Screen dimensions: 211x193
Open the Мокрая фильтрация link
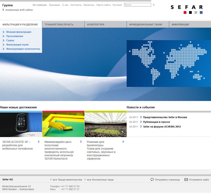(x=19, y=32)
